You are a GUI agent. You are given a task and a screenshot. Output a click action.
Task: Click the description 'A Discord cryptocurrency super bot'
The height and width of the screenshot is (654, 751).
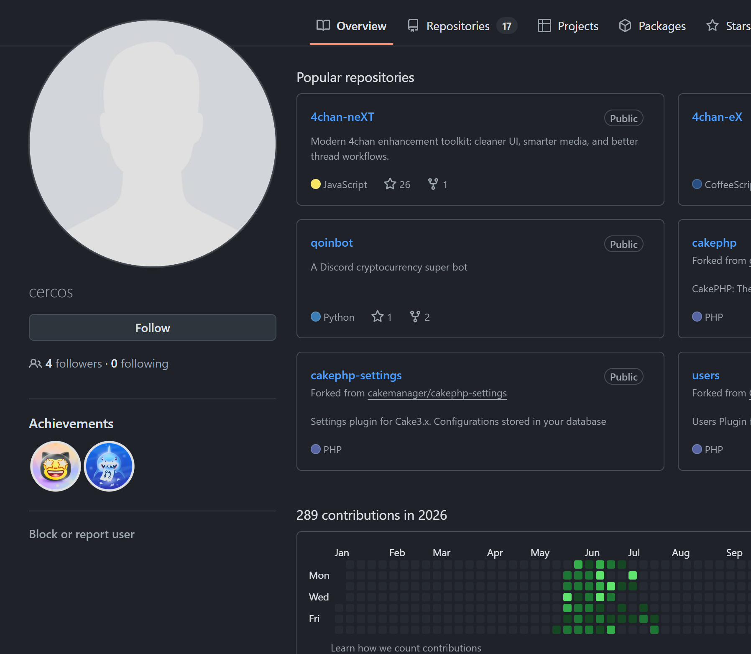point(389,267)
